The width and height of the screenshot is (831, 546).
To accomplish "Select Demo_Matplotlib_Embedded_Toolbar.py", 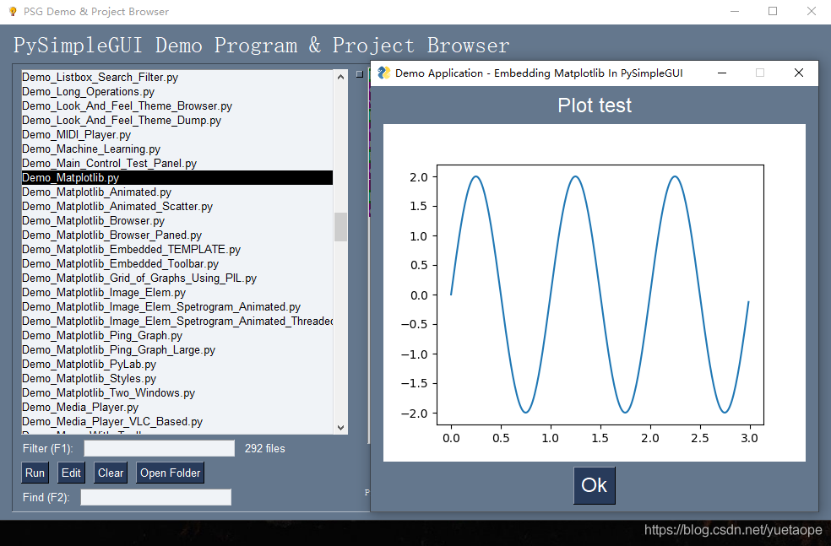I will click(177, 263).
